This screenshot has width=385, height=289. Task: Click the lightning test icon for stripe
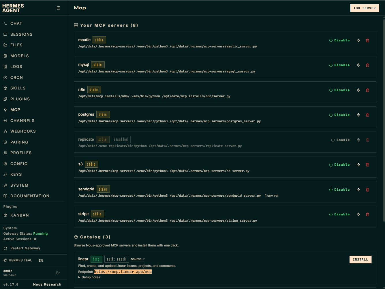[358, 215]
